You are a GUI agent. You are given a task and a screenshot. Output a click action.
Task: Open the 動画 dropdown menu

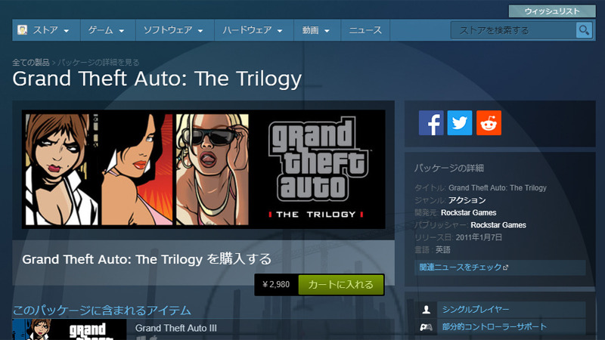[x=317, y=30]
